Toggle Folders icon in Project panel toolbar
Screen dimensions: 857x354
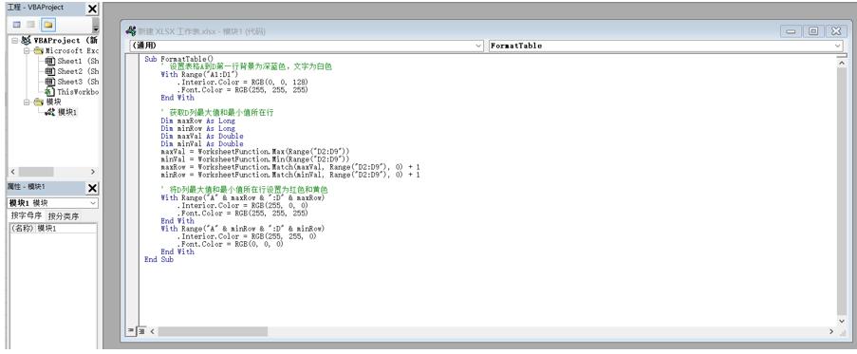[48, 25]
